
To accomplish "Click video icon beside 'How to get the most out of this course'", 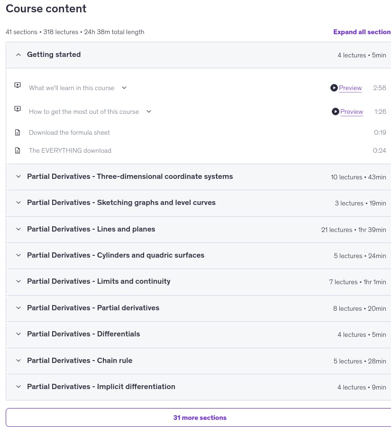I will (18, 109).
